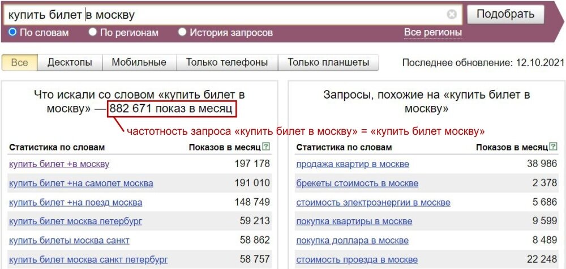Select the "История запросов" radio button
The height and width of the screenshot is (269, 566).
(x=182, y=32)
